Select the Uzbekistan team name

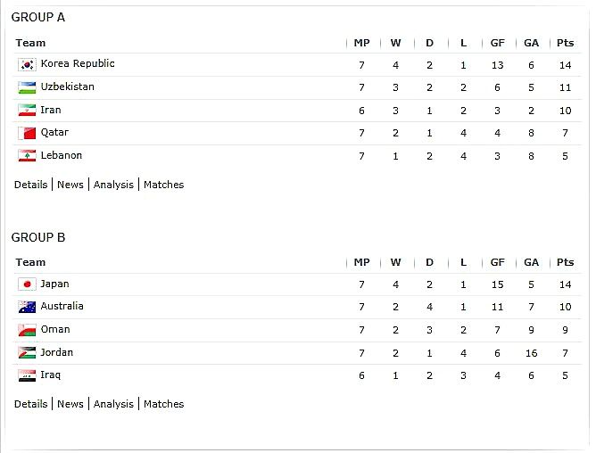[68, 86]
